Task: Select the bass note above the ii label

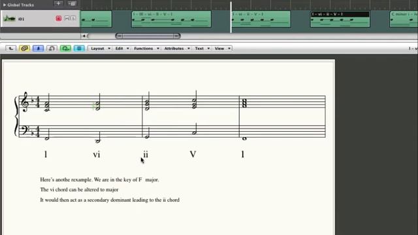Action: (147, 133)
